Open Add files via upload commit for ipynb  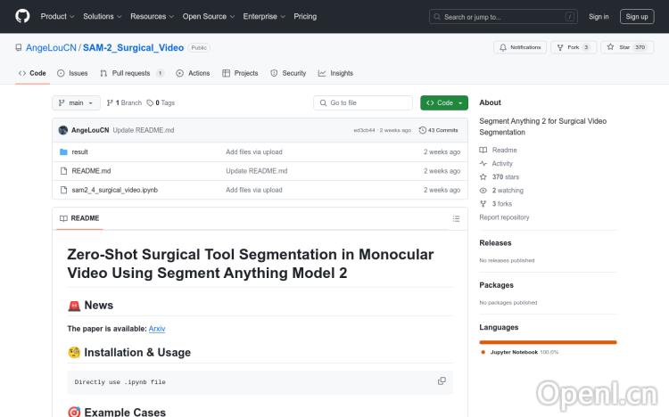point(254,190)
